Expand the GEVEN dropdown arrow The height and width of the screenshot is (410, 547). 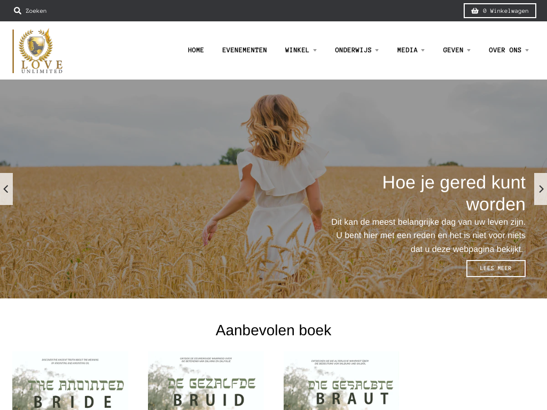click(469, 51)
